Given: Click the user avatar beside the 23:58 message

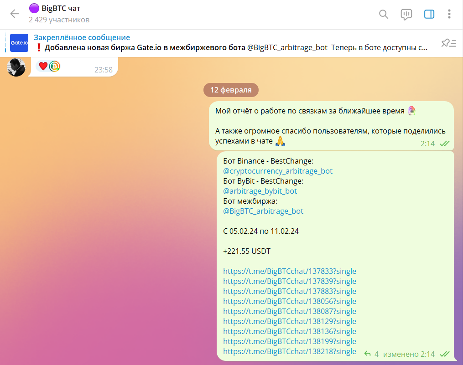Looking at the screenshot, I should pyautogui.click(x=16, y=67).
